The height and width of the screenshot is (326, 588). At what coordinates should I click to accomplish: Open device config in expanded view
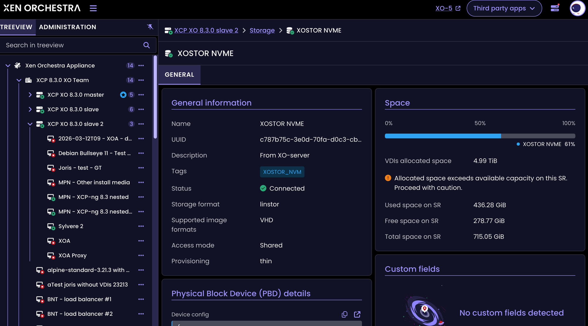[x=357, y=315]
